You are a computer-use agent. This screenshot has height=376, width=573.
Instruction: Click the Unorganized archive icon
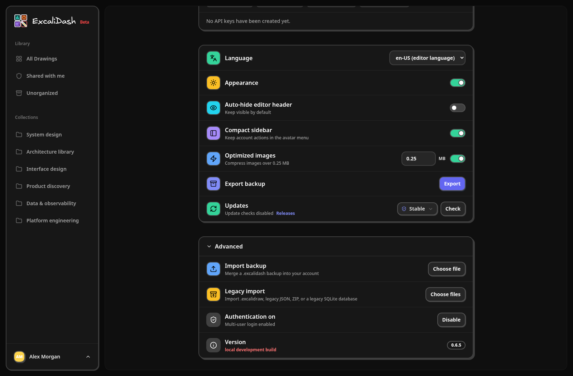pos(19,93)
